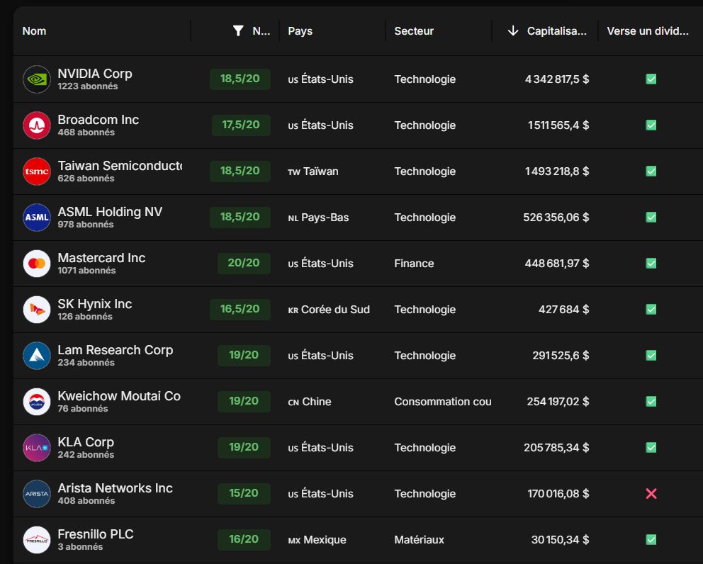Image resolution: width=703 pixels, height=564 pixels.
Task: Click the 18,5/20 score badge for NVIDIA
Action: pyautogui.click(x=240, y=79)
